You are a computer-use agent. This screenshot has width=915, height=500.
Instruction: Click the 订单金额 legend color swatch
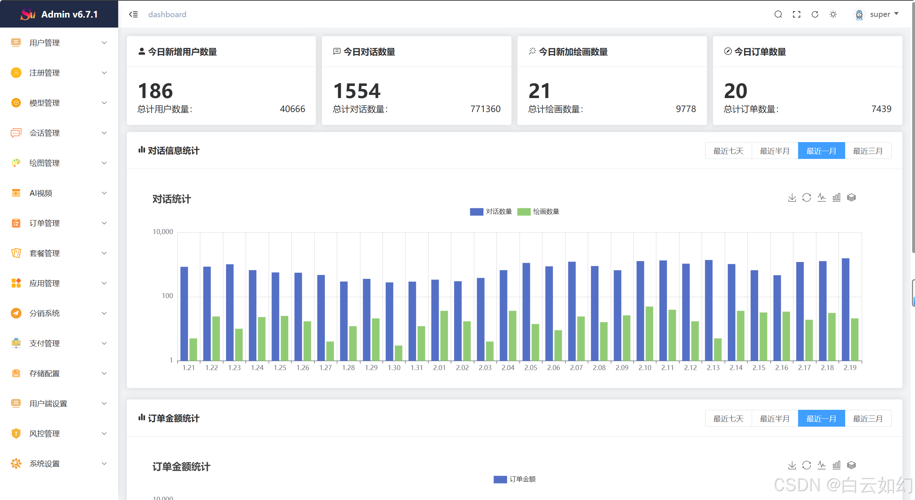click(500, 479)
